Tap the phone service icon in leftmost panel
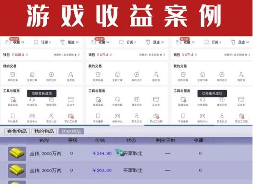This screenshot has width=253, height=184. (x=12, y=116)
